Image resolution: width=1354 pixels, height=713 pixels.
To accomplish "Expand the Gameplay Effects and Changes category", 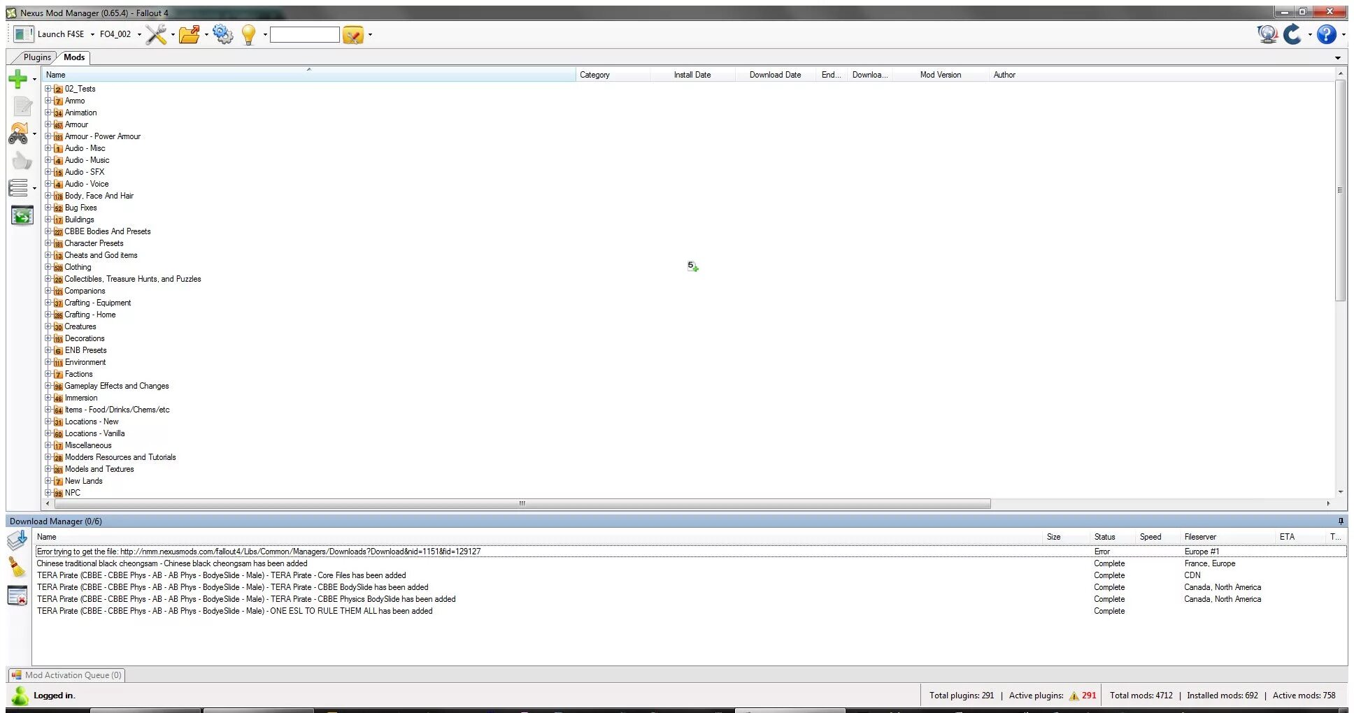I will pyautogui.click(x=48, y=386).
